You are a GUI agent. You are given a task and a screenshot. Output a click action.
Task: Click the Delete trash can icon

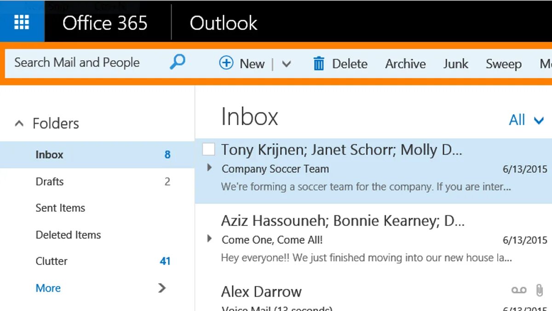click(319, 63)
